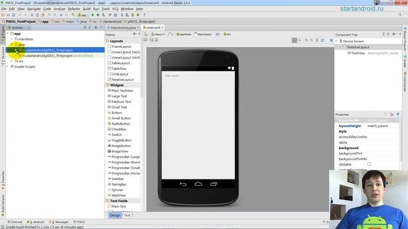Click P0031_FirstProject breadcrumb
This screenshot has height=229, width=408.
18,22
